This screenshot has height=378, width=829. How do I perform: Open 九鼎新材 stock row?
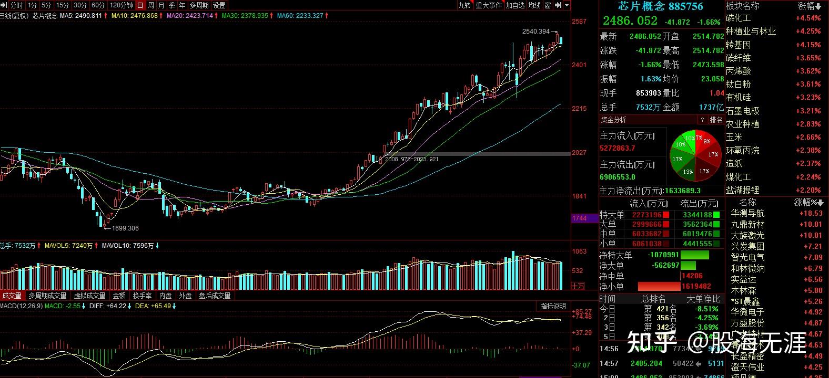click(776, 225)
